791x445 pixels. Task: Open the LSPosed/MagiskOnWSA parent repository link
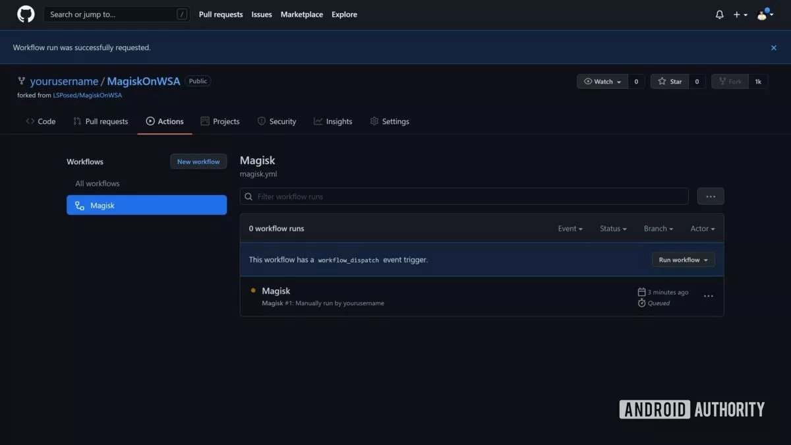click(87, 95)
